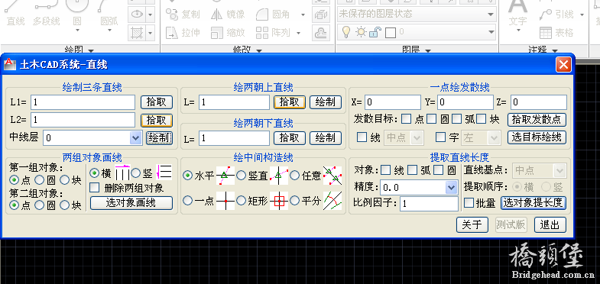Expand the 绘图 panel title
The height and width of the screenshot is (284, 600).
79,50
